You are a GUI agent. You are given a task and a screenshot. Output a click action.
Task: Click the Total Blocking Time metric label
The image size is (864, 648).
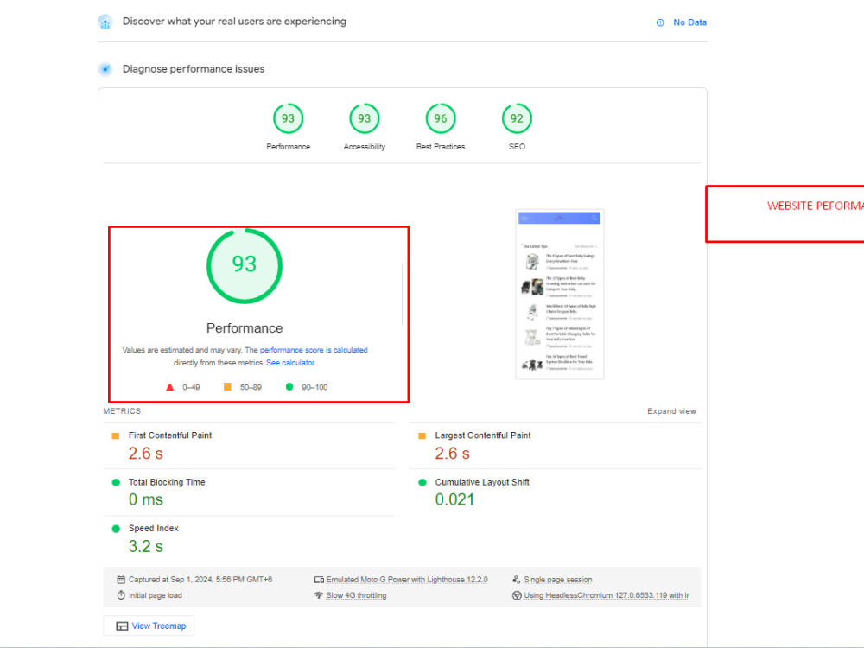[x=167, y=482]
